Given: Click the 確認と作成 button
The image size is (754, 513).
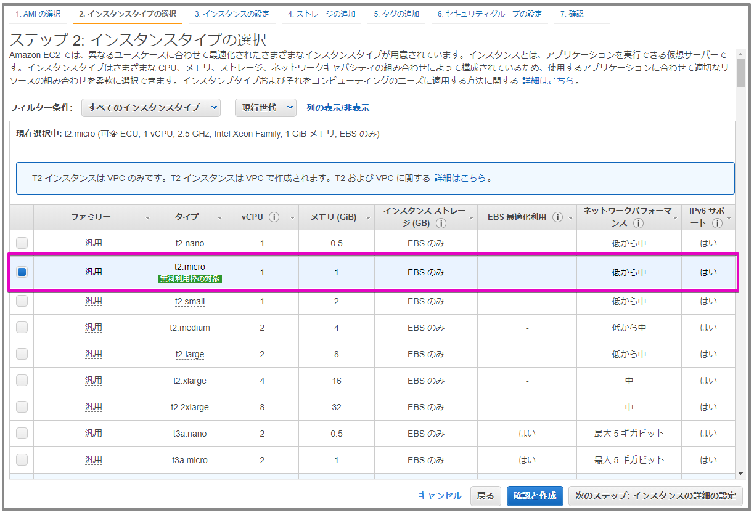Looking at the screenshot, I should pos(535,496).
